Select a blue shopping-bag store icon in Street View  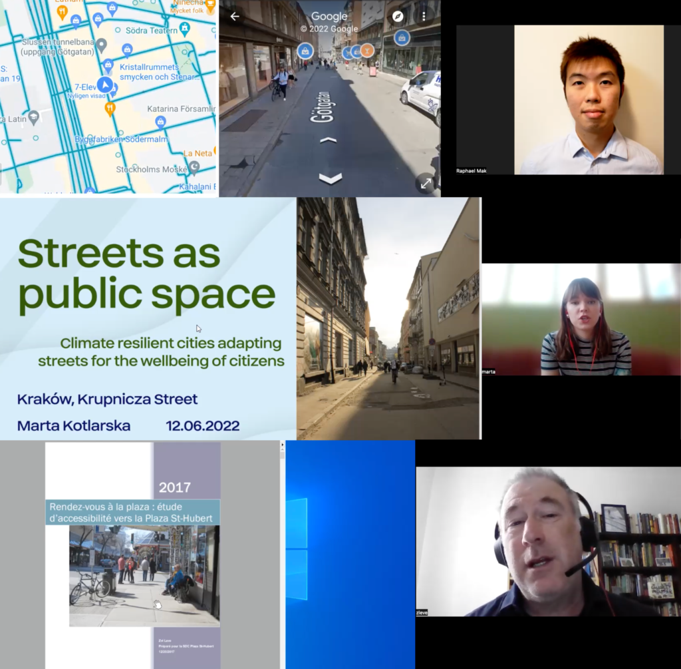(305, 51)
